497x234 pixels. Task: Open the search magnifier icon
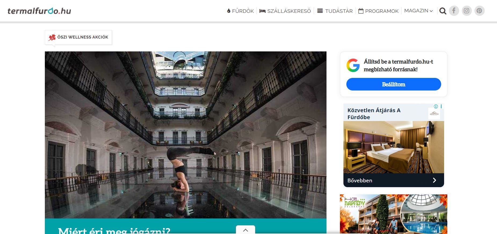[x=443, y=11]
